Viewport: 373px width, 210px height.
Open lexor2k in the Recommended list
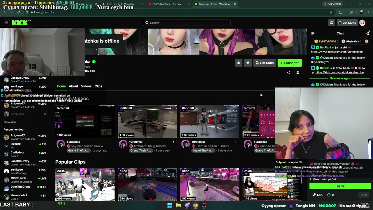[x=25, y=146]
